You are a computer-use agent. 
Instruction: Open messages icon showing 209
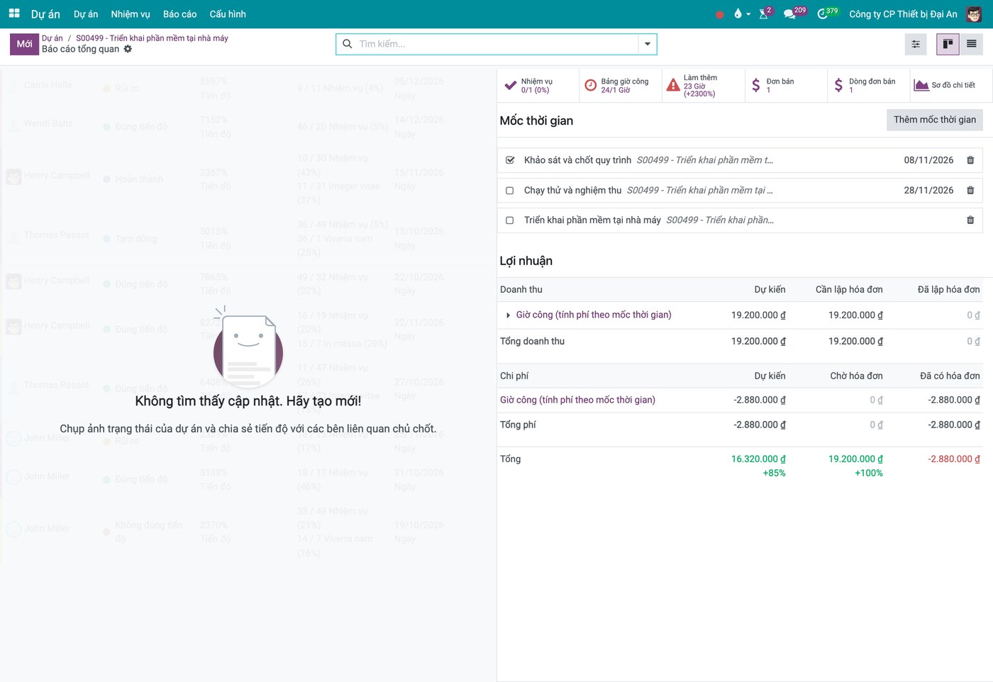[791, 13]
